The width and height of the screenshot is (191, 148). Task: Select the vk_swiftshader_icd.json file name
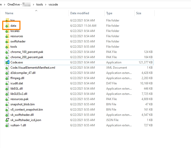point(26,120)
